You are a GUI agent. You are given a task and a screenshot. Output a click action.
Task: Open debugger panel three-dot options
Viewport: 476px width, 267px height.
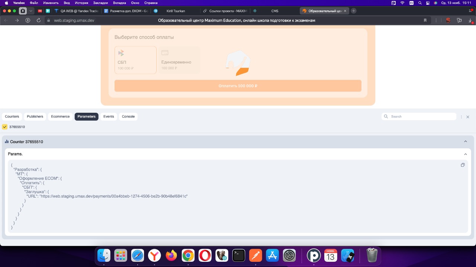461,117
